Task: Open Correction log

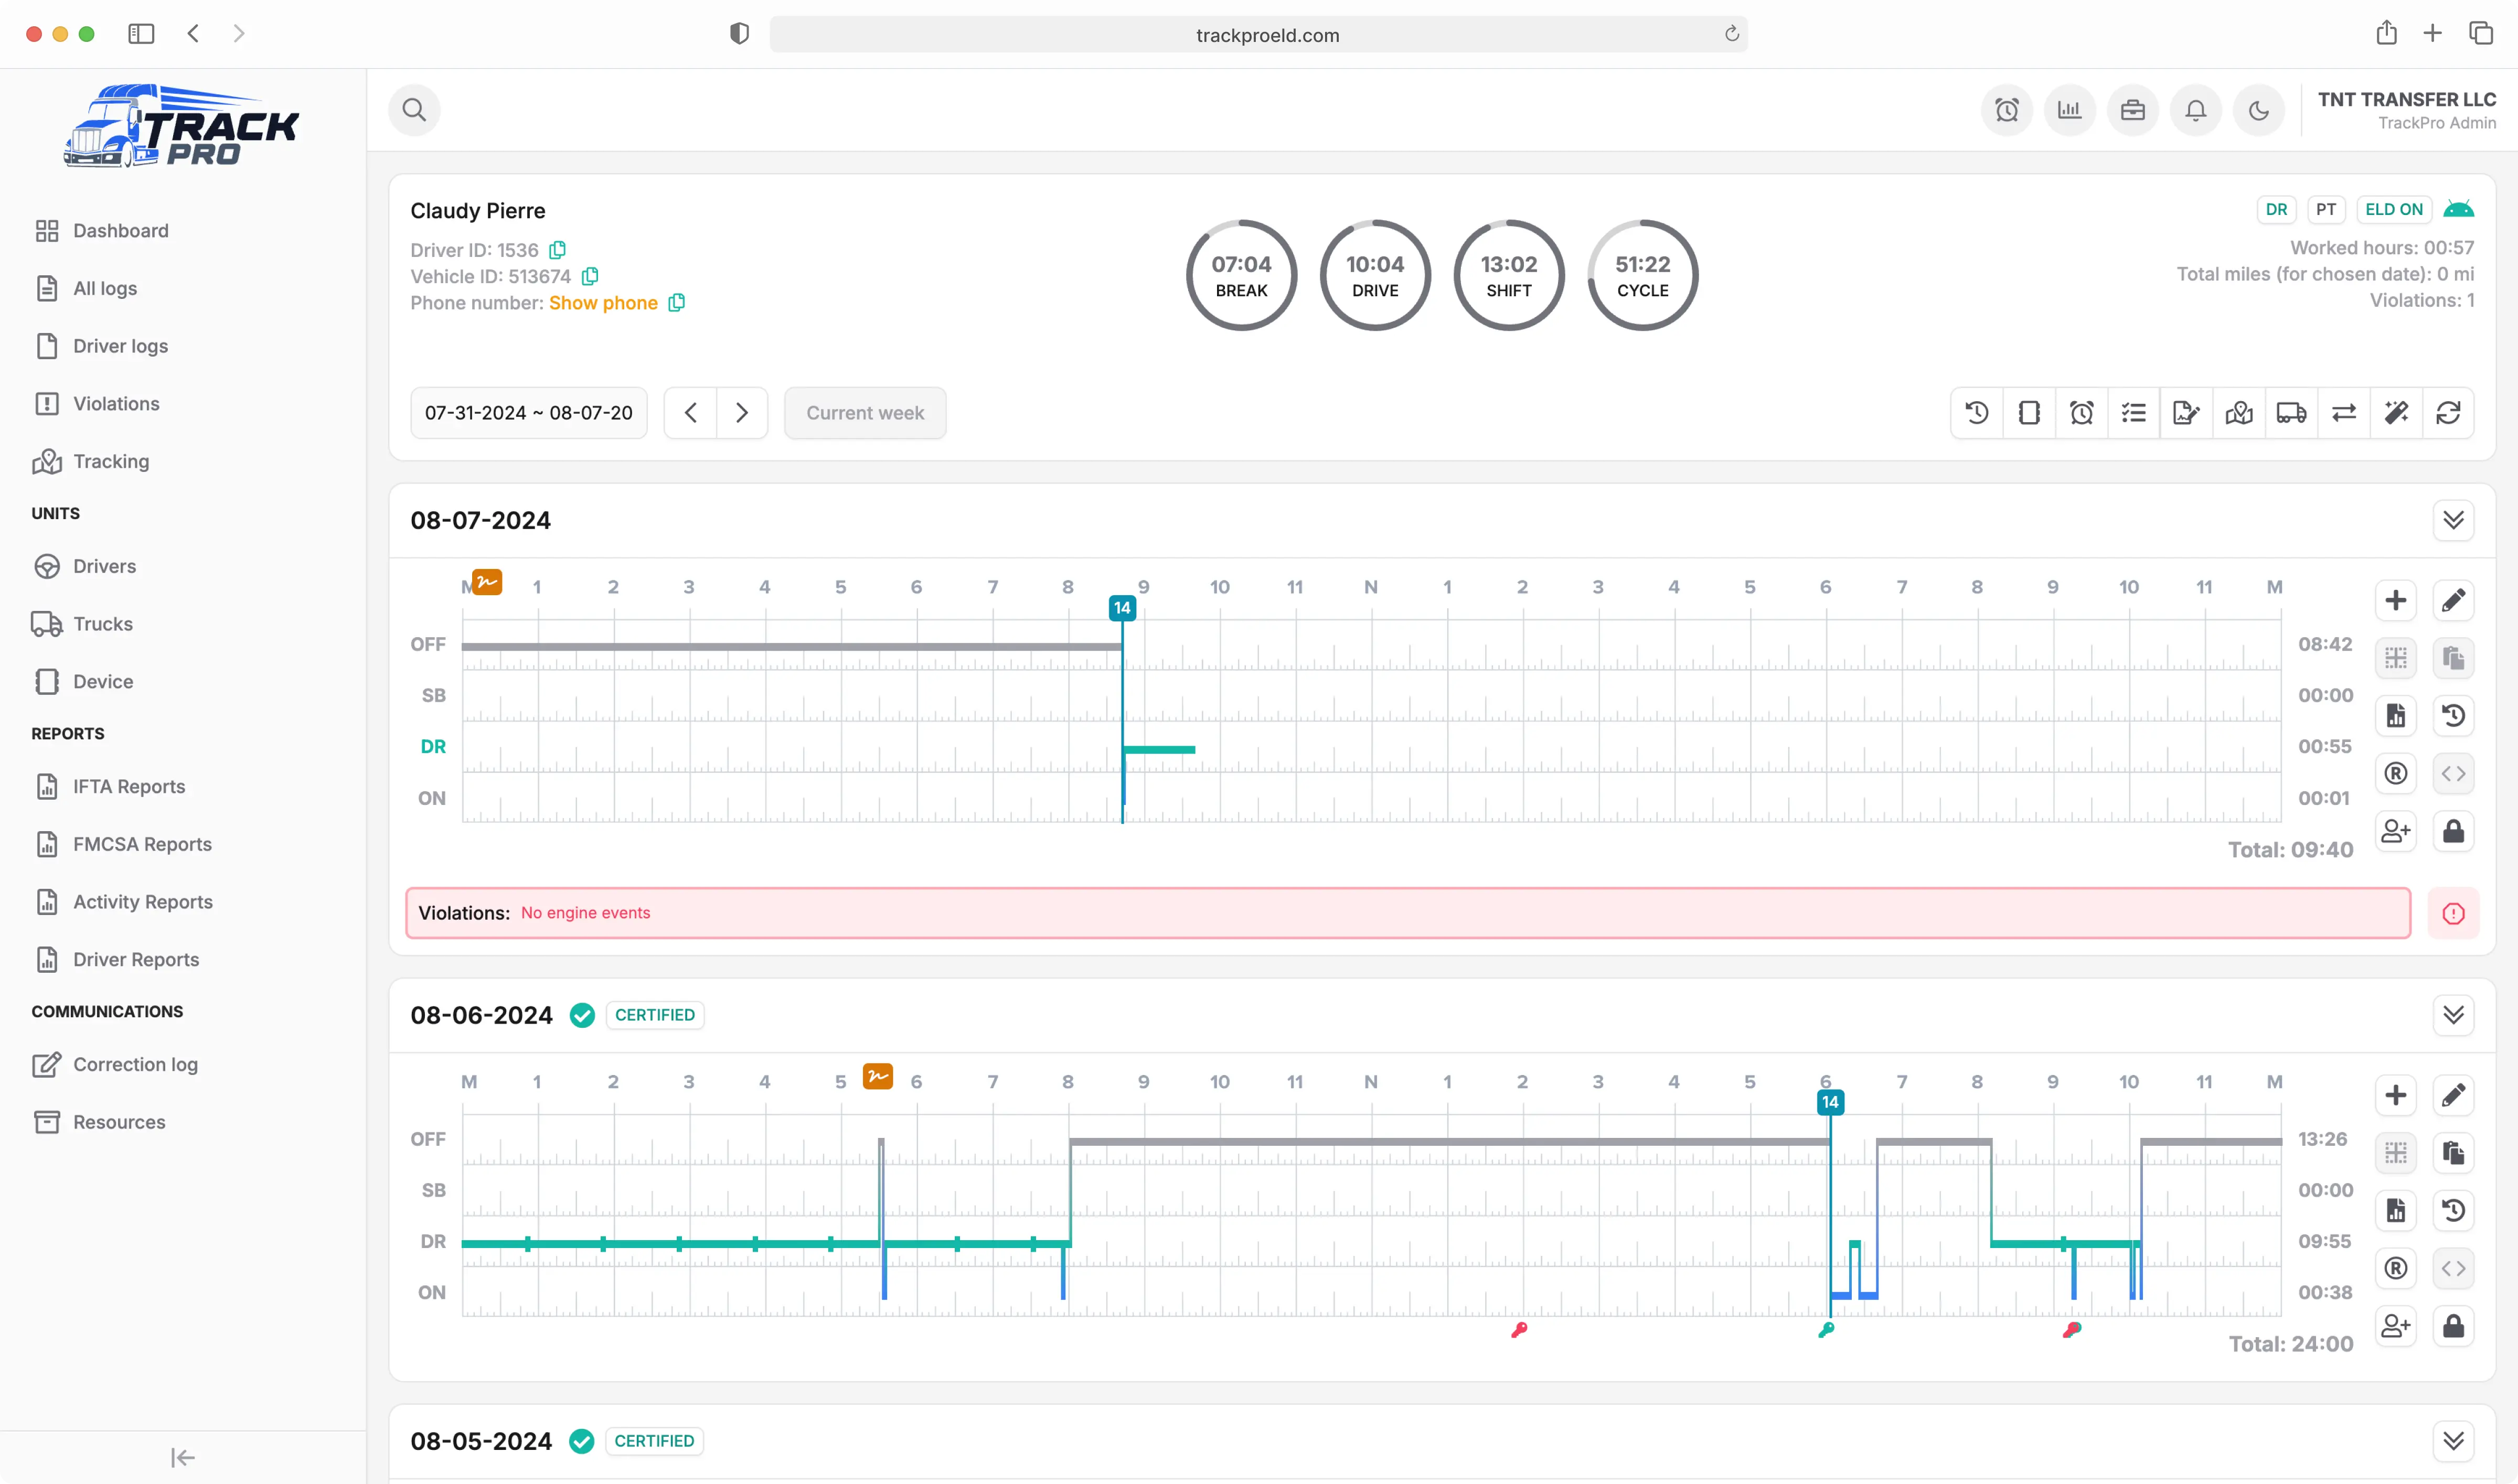Action: 135,1065
